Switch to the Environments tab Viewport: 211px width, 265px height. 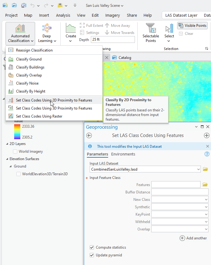point(123,154)
